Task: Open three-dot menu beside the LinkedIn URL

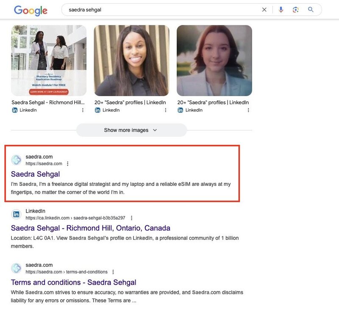Action: coord(131,218)
